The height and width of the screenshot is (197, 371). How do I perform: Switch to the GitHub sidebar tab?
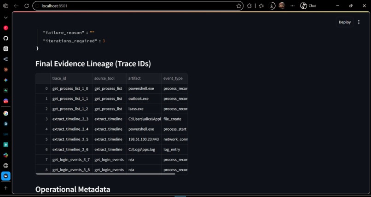coord(6,38)
